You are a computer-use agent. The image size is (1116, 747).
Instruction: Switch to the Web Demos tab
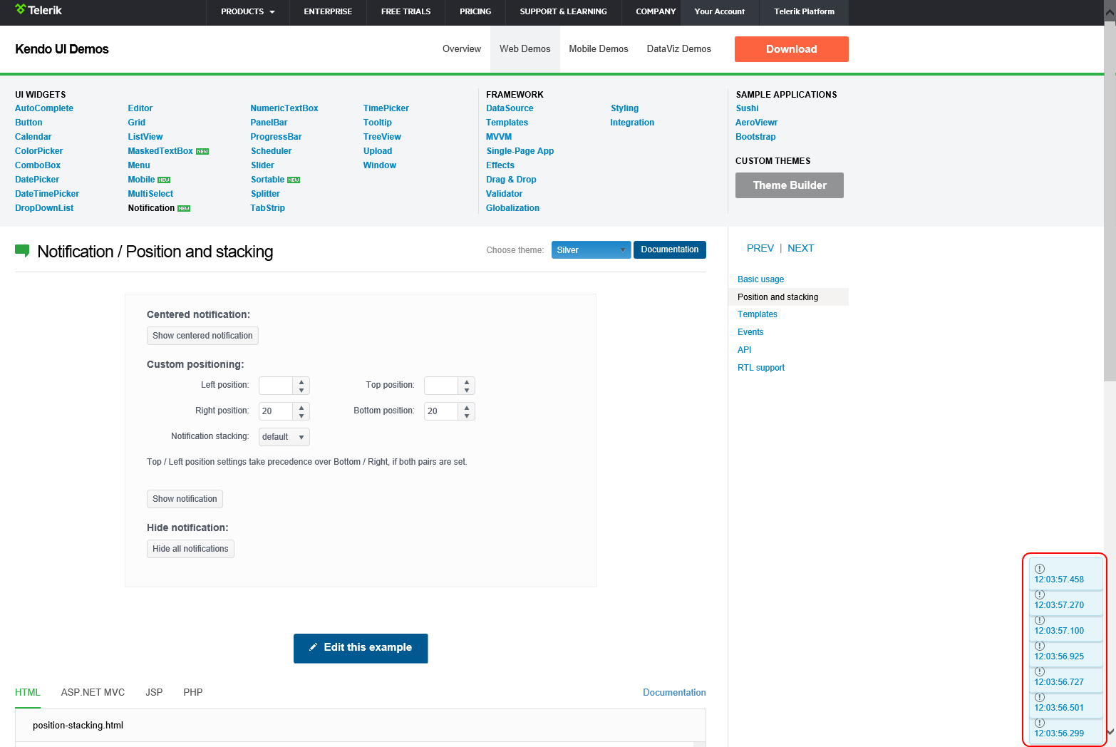[x=525, y=49]
